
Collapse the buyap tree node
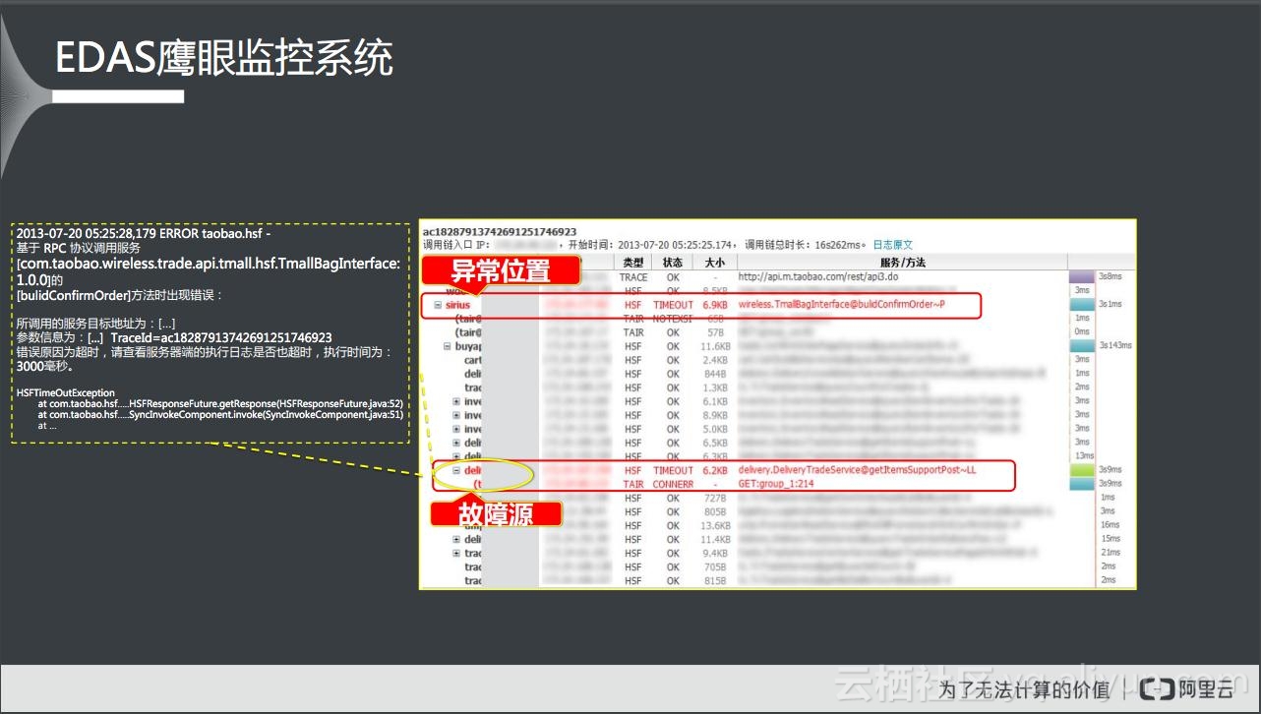(x=447, y=346)
